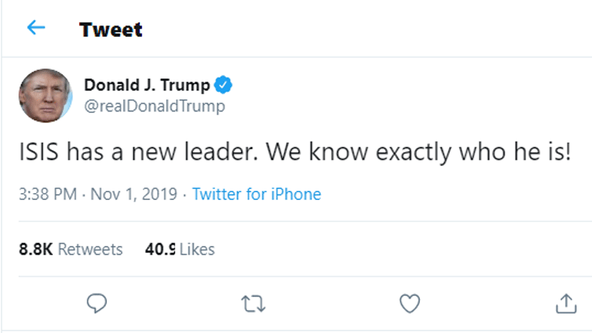Like the tweet with the heart icon
Viewport: 592px width, 333px height.
point(410,304)
